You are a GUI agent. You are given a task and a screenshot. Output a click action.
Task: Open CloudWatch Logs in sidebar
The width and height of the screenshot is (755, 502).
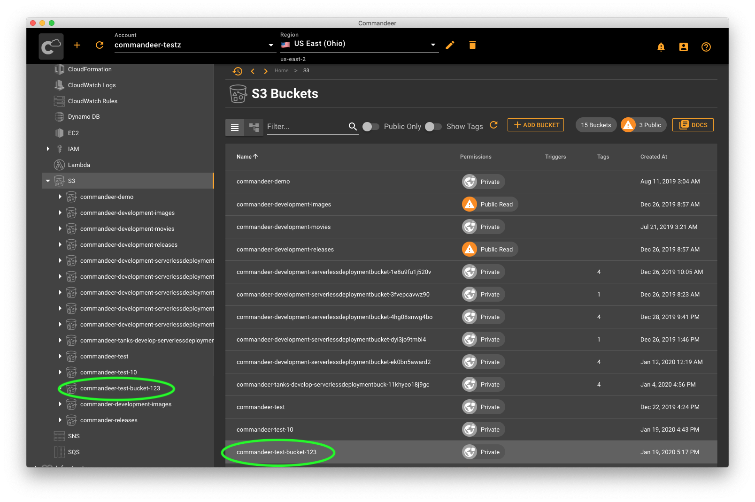click(92, 85)
